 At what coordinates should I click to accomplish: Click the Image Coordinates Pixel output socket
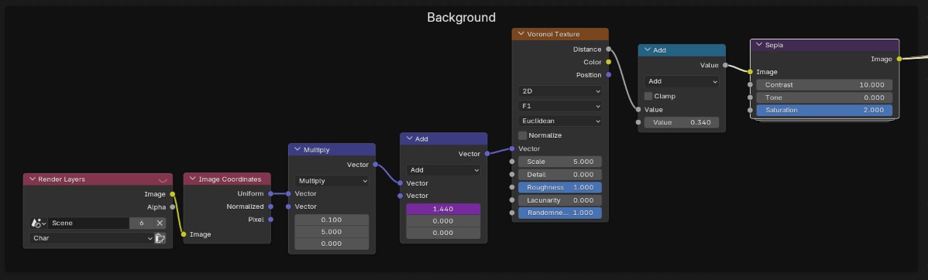(270, 220)
